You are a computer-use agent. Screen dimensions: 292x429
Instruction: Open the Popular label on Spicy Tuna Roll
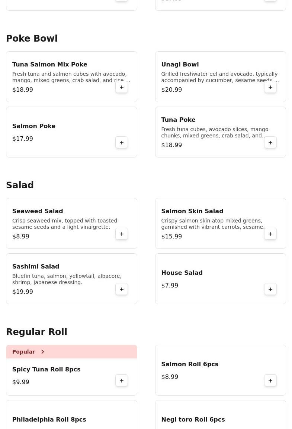[x=24, y=352]
